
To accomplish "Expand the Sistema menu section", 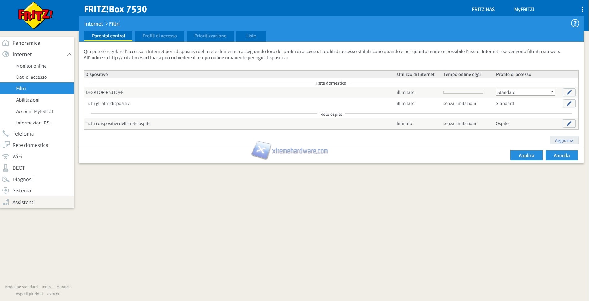I will (22, 190).
